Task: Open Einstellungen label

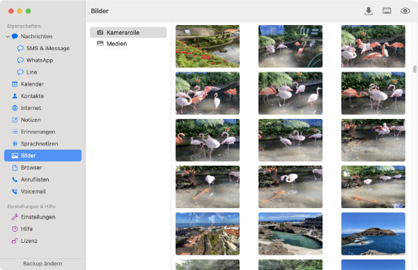Action: pyautogui.click(x=38, y=217)
